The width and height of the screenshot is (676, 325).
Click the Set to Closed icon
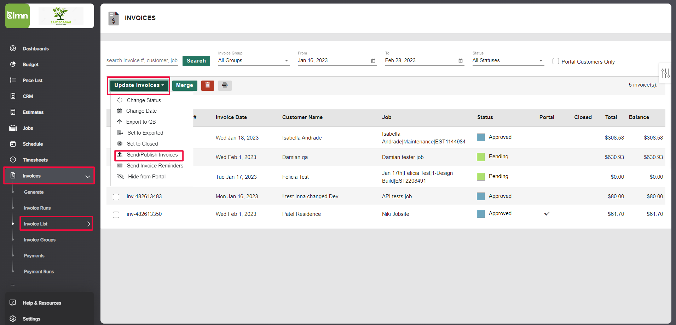pyautogui.click(x=120, y=144)
